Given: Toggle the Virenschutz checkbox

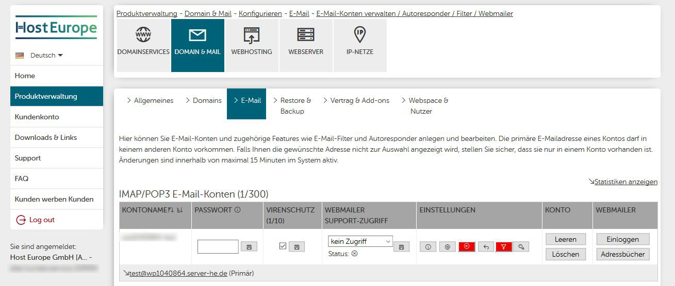Looking at the screenshot, I should (283, 246).
